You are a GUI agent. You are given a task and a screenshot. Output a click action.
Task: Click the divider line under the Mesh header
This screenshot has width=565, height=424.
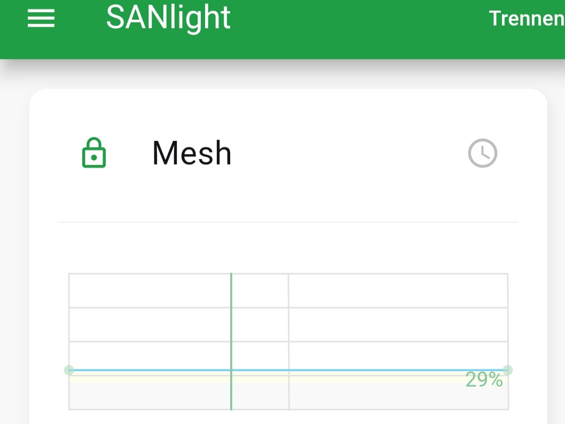click(x=288, y=222)
